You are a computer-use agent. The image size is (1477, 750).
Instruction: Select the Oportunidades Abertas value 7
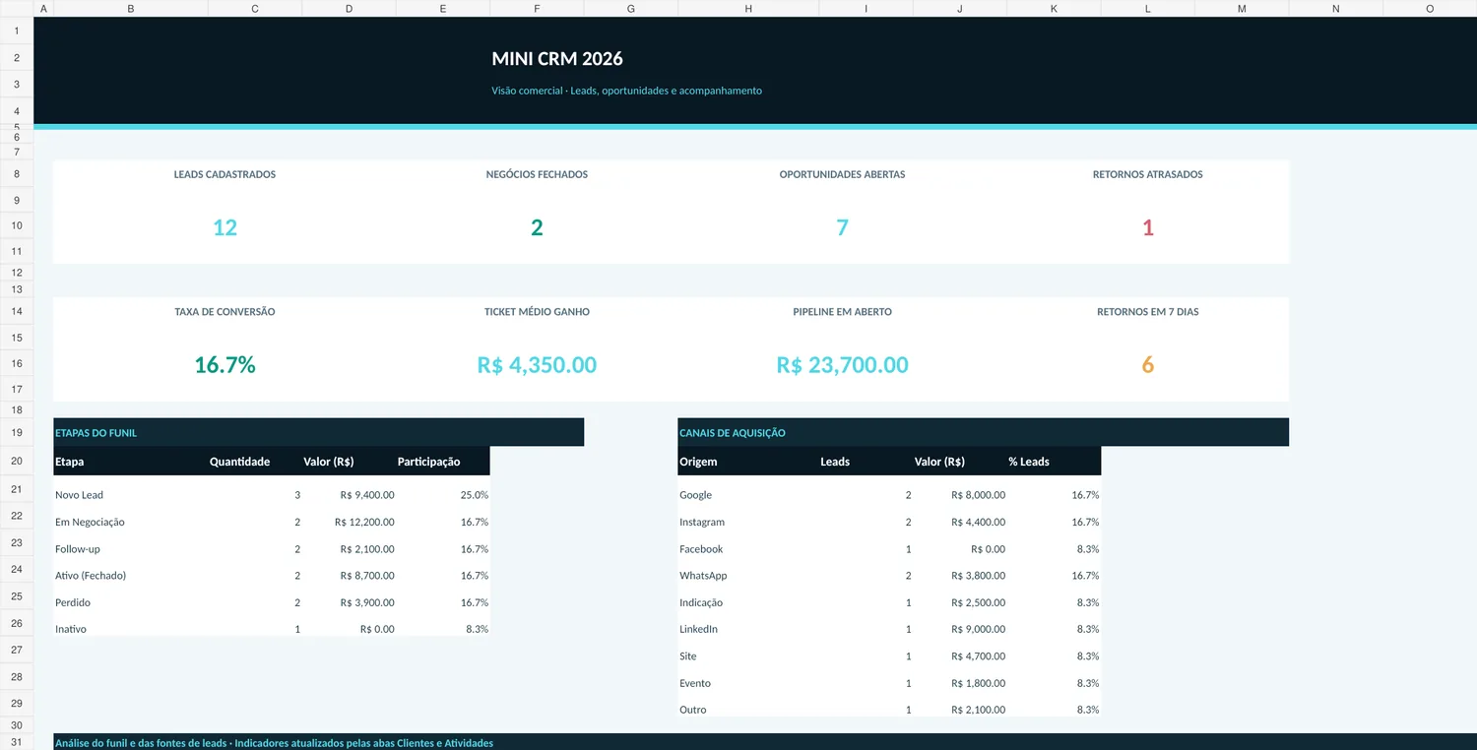[842, 227]
